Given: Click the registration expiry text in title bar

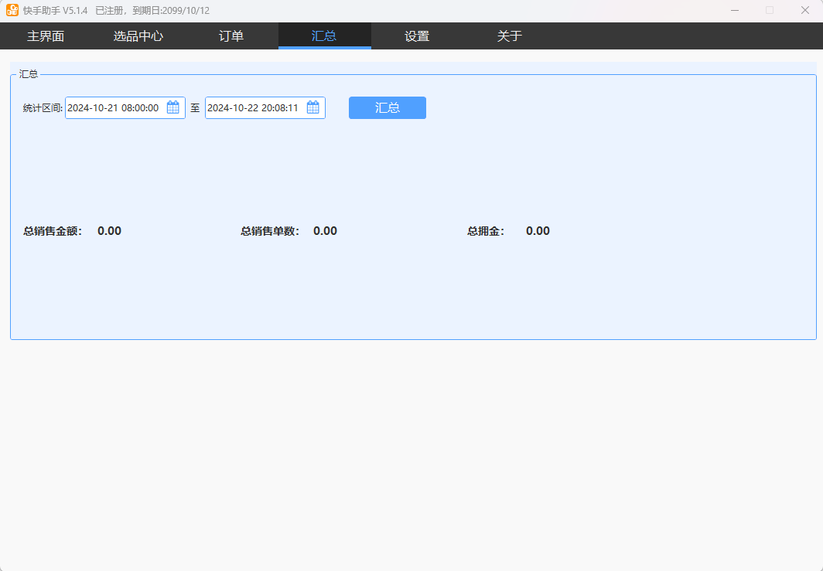Looking at the screenshot, I should [152, 11].
